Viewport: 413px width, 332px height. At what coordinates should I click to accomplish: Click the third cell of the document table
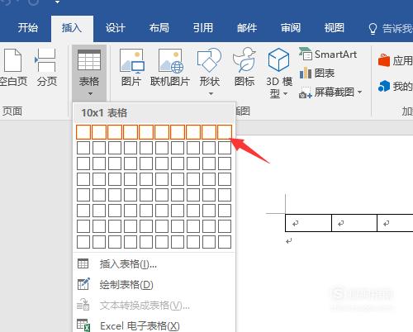point(395,223)
